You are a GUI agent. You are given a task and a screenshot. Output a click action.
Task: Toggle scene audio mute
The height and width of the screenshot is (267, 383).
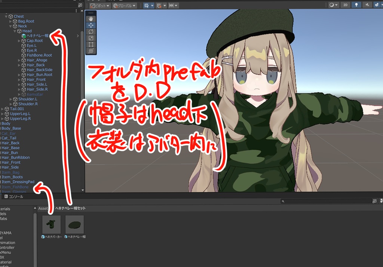[x=367, y=5]
